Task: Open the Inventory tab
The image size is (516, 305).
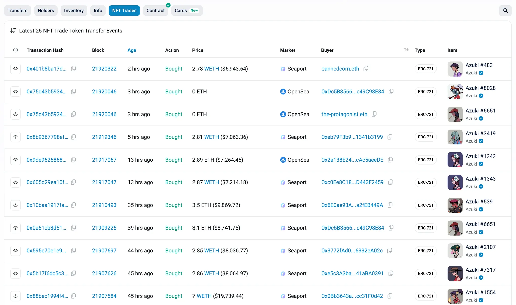Action: 74,10
